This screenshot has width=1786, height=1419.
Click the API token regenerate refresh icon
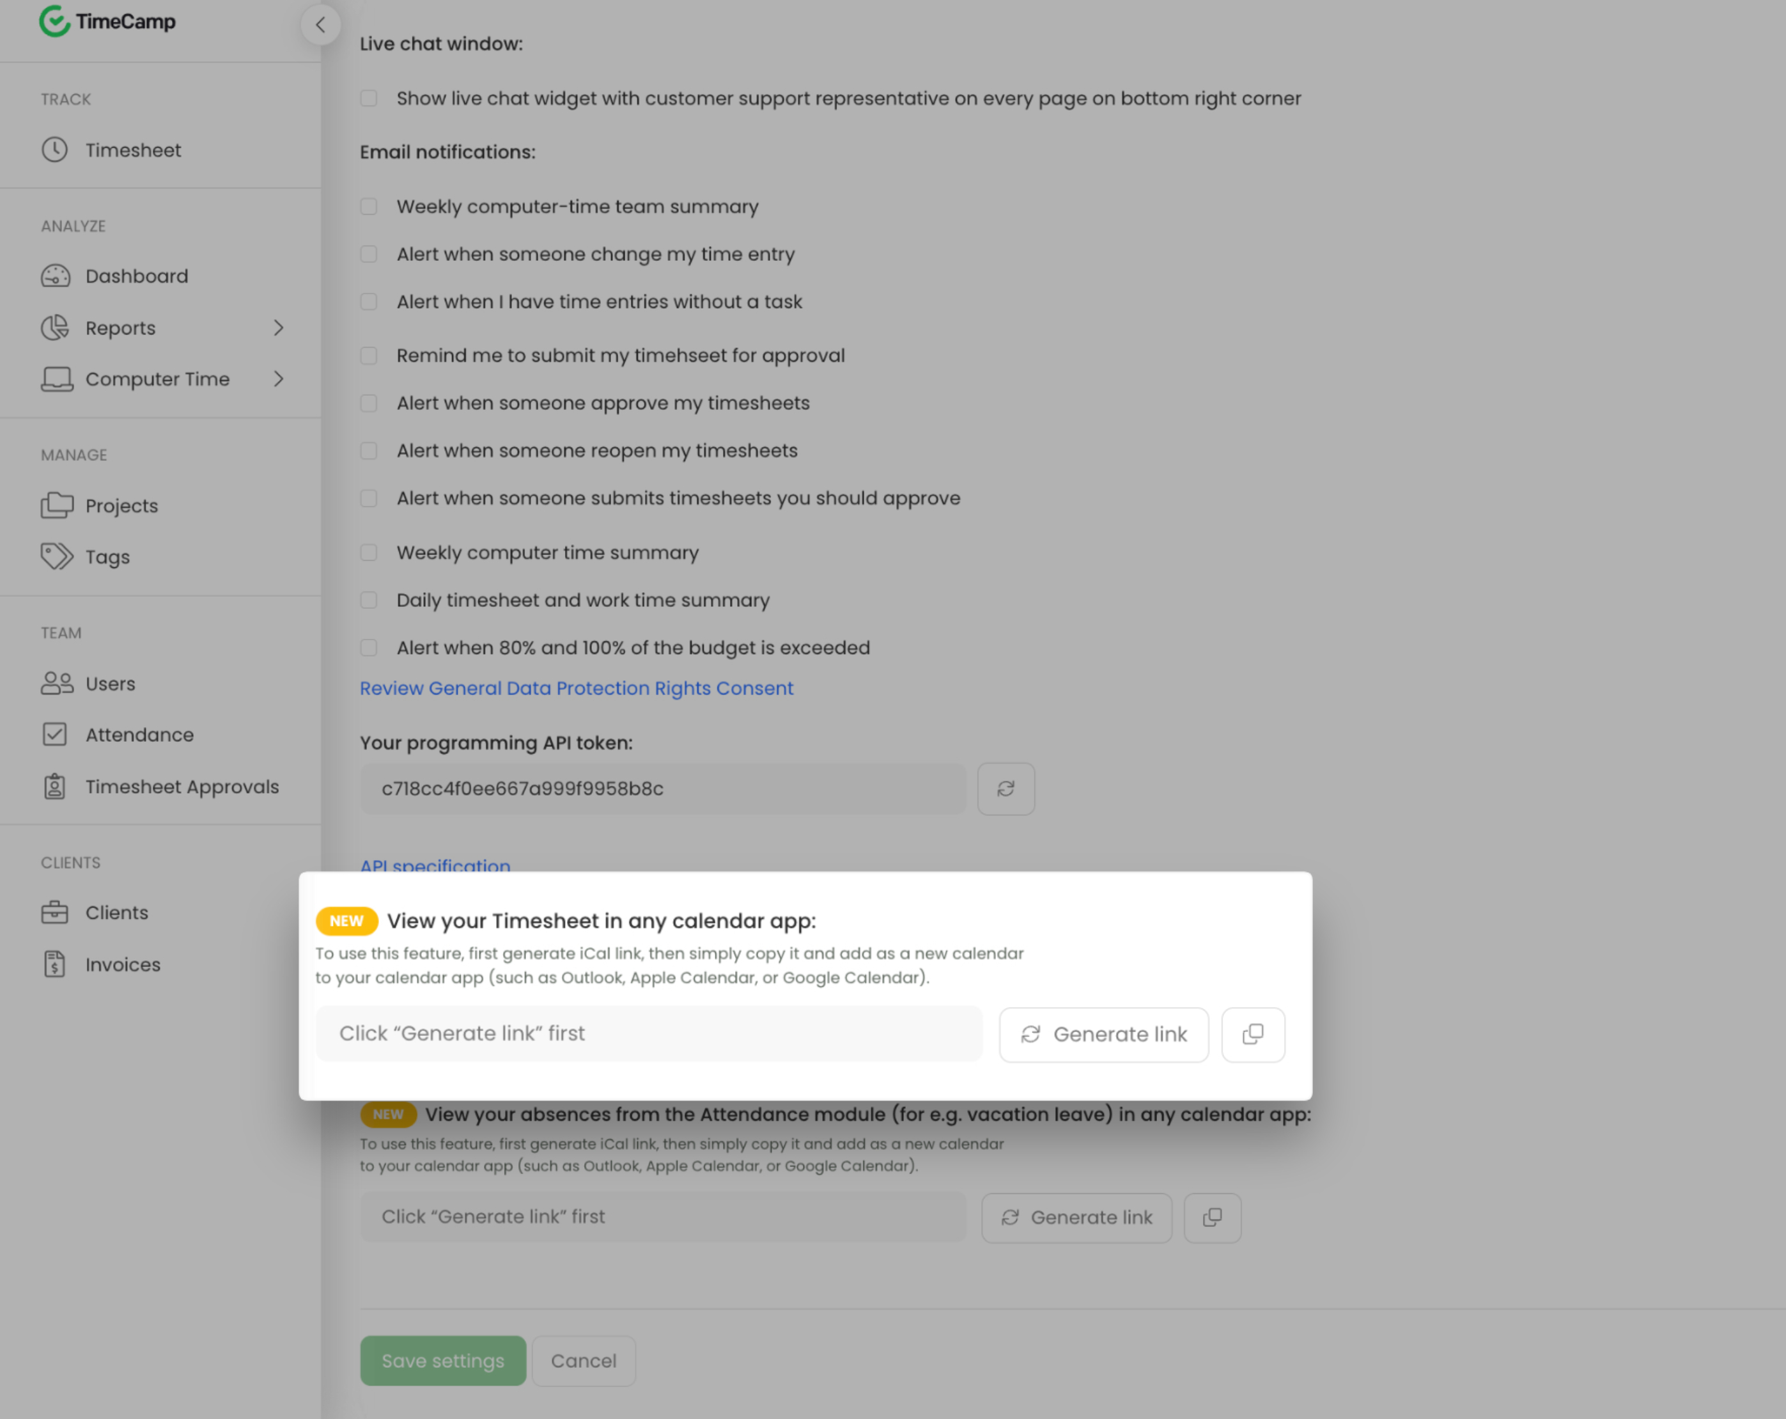[1006, 788]
